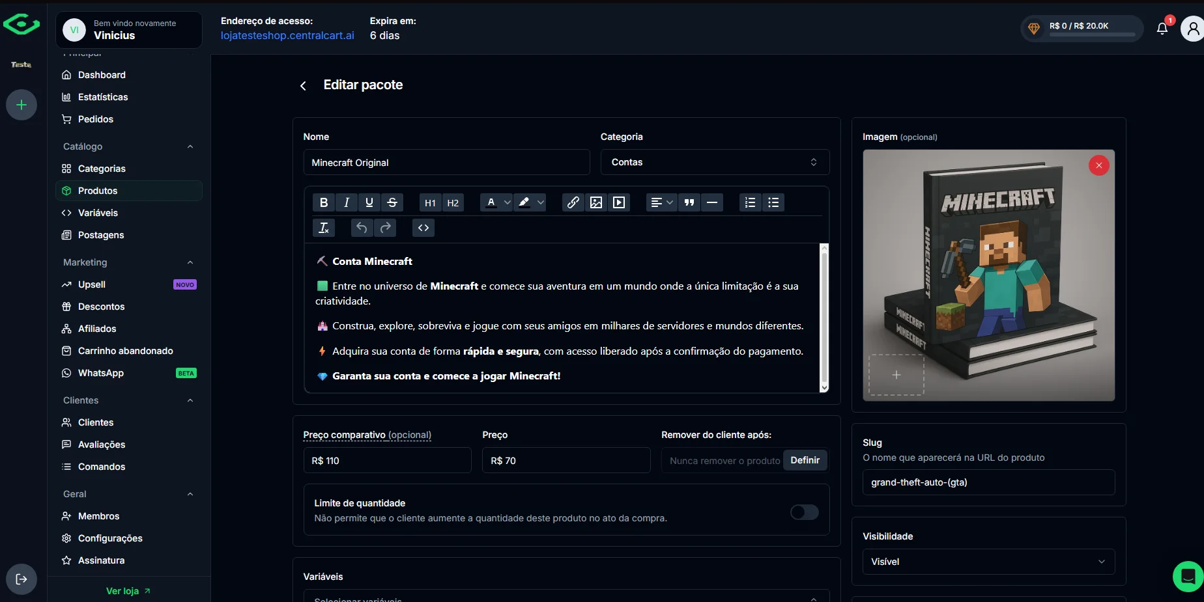The height and width of the screenshot is (602, 1204).
Task: Apply italic formatting in editor
Action: [x=347, y=202]
